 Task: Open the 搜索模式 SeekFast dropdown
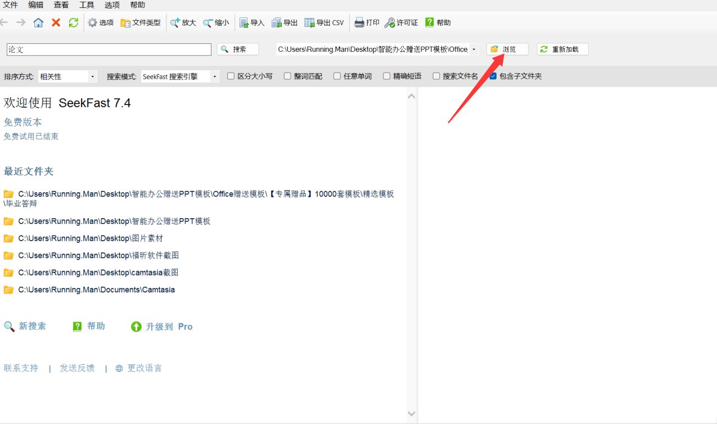pos(180,76)
